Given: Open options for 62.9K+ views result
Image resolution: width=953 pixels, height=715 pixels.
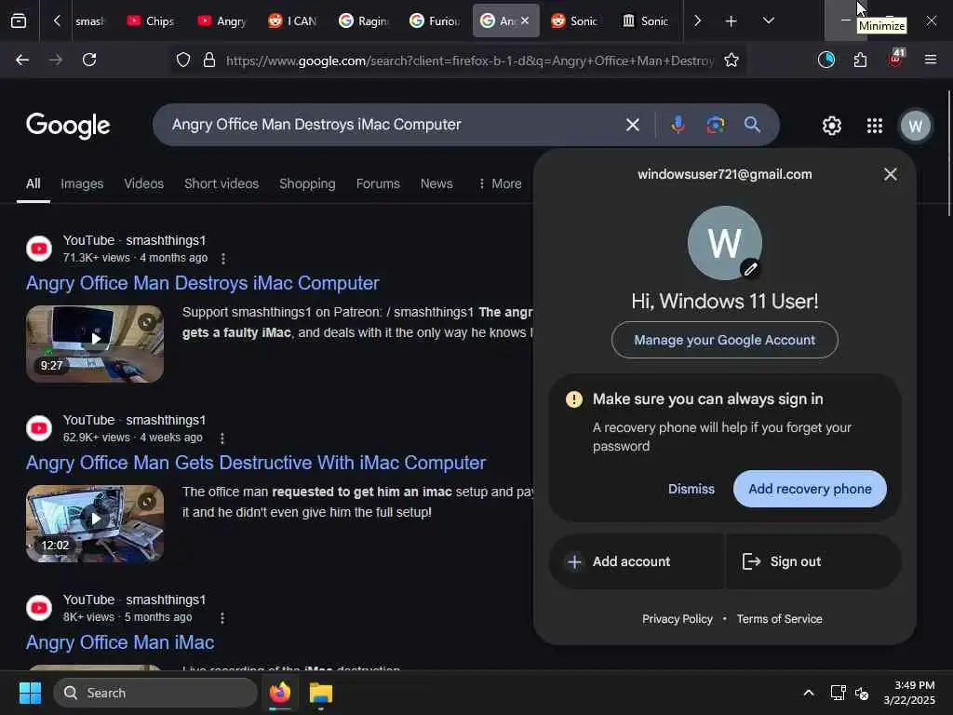Looking at the screenshot, I should 222,438.
